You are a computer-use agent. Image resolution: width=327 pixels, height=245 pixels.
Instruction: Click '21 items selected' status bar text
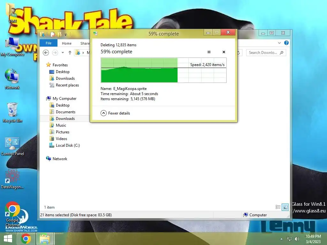tap(76, 215)
